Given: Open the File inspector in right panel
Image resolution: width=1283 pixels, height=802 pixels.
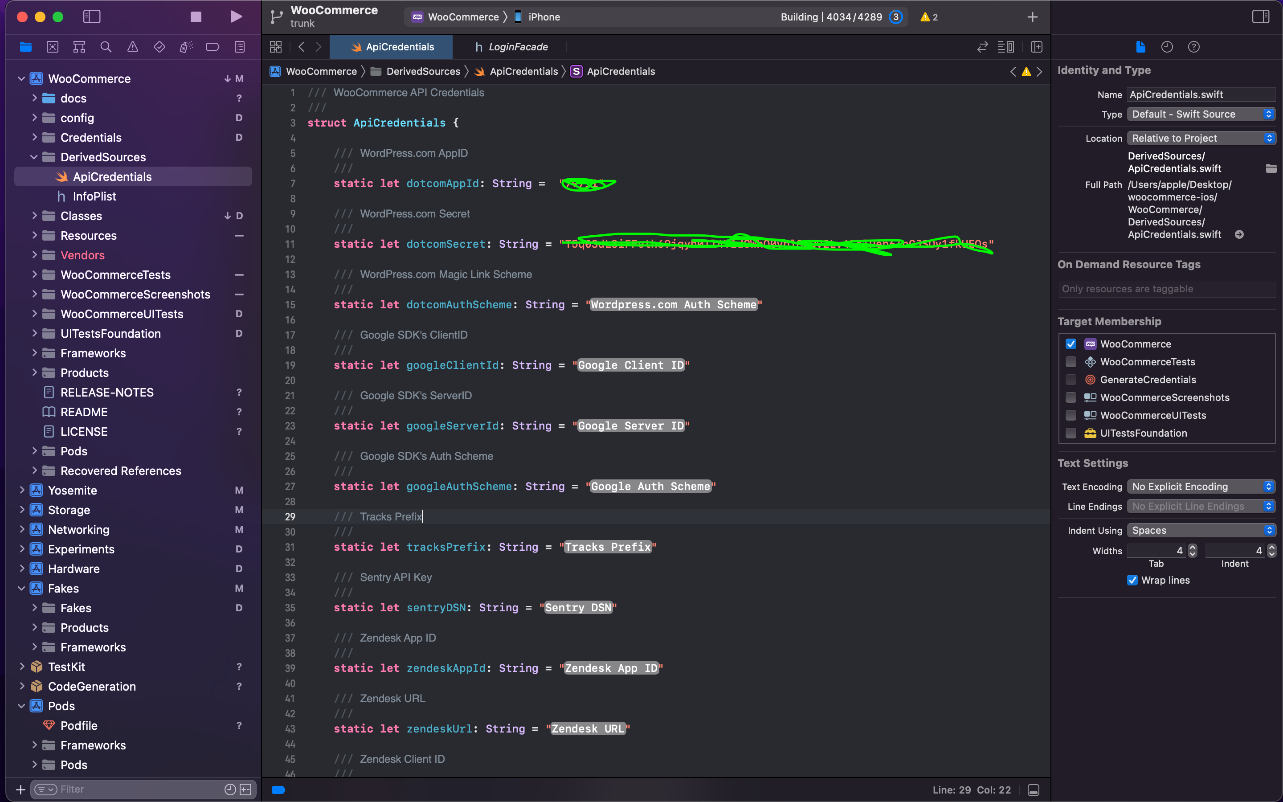Looking at the screenshot, I should [1140, 47].
